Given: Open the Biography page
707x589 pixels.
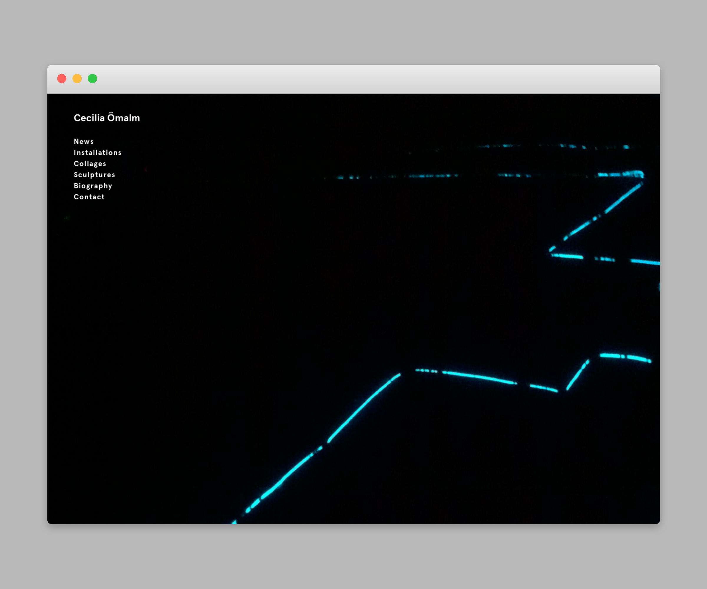Looking at the screenshot, I should 93,186.
